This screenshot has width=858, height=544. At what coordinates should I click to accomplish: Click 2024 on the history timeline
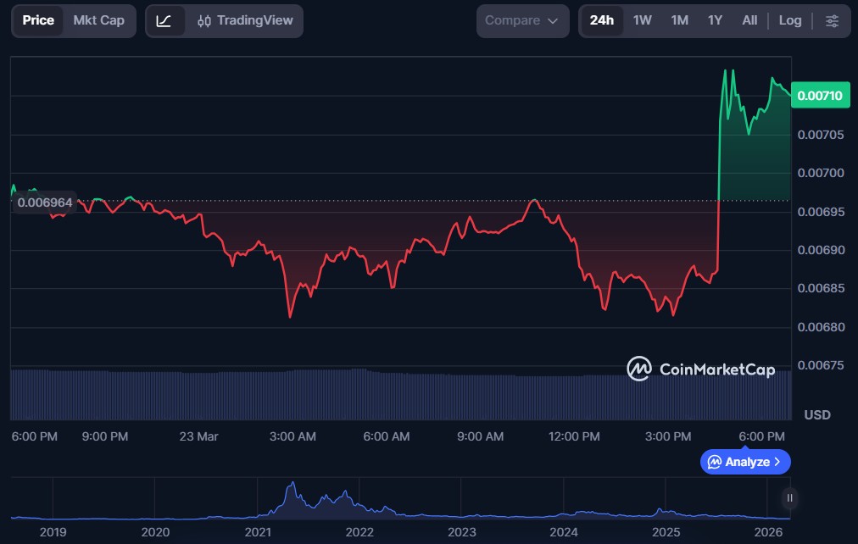tap(564, 532)
